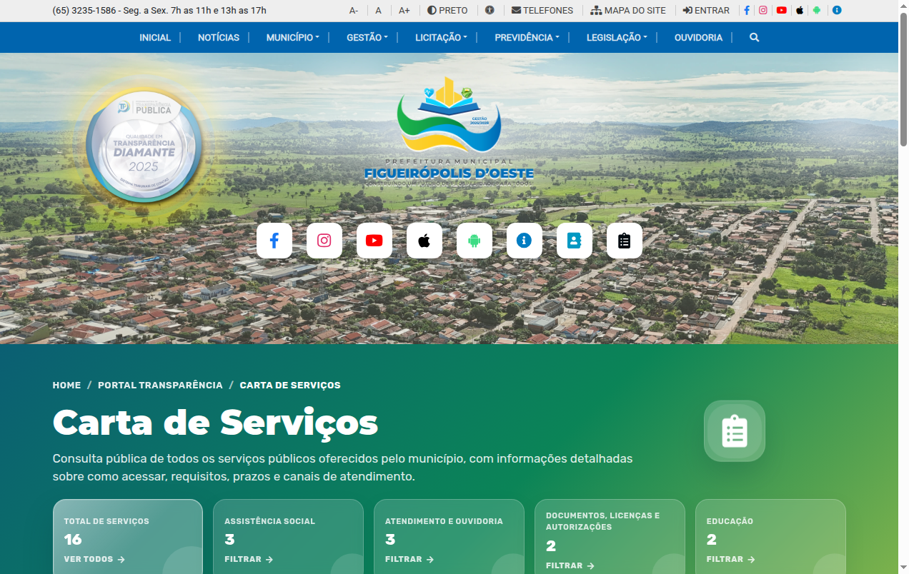Click ENTRAR to log in
909x574 pixels.
click(706, 11)
